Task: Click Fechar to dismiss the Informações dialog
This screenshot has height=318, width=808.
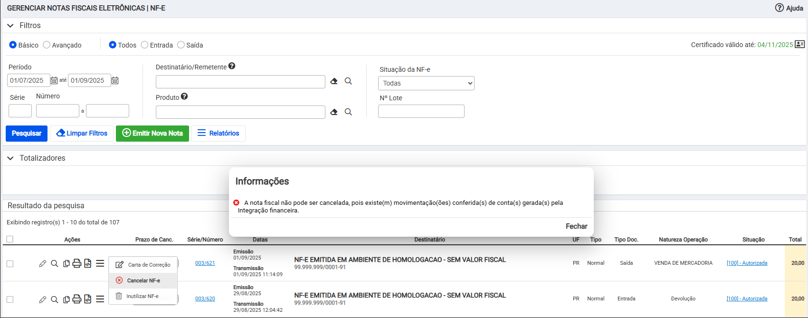Action: pyautogui.click(x=576, y=226)
